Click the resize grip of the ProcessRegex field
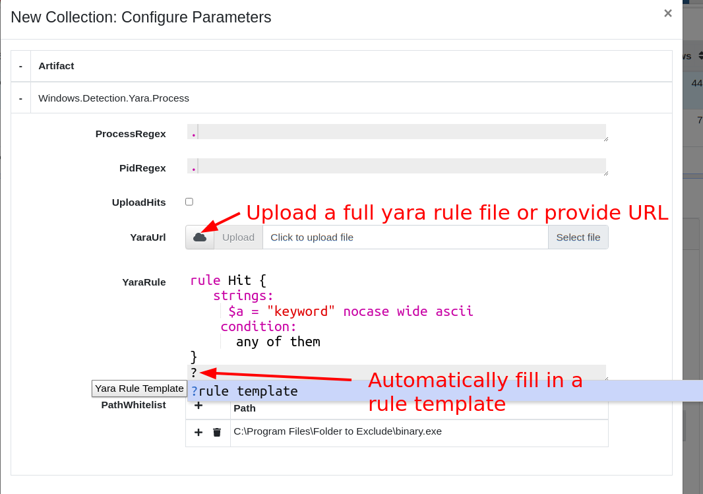The image size is (703, 494). 605,140
